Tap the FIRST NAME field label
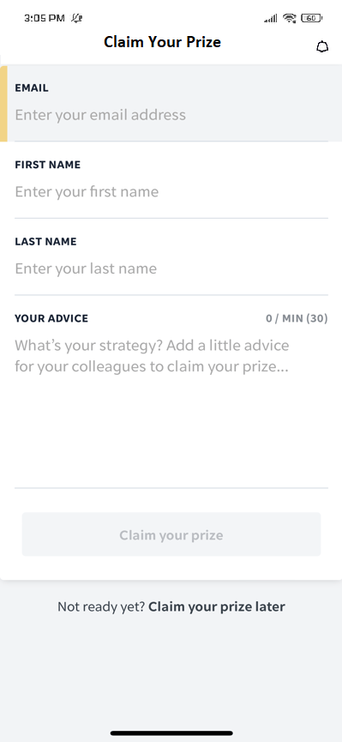This screenshot has height=742, width=342. click(x=48, y=165)
